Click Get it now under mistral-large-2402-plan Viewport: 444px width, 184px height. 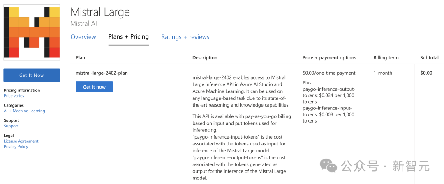[94, 87]
